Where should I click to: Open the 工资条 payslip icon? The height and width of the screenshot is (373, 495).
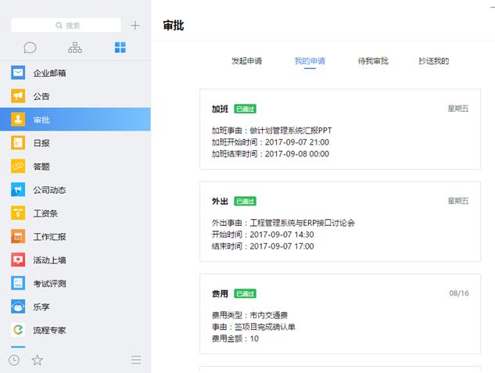coord(18,213)
